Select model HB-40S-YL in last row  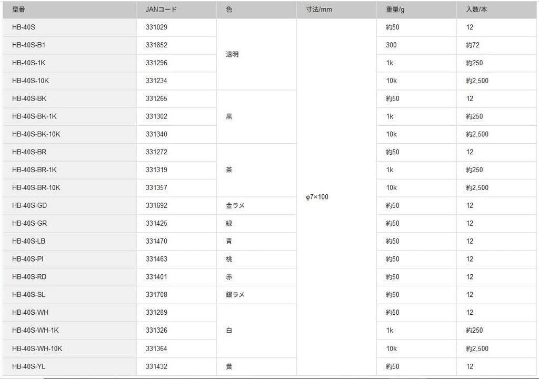pos(69,366)
